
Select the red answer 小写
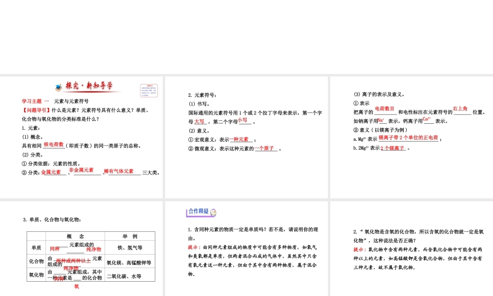243,120
